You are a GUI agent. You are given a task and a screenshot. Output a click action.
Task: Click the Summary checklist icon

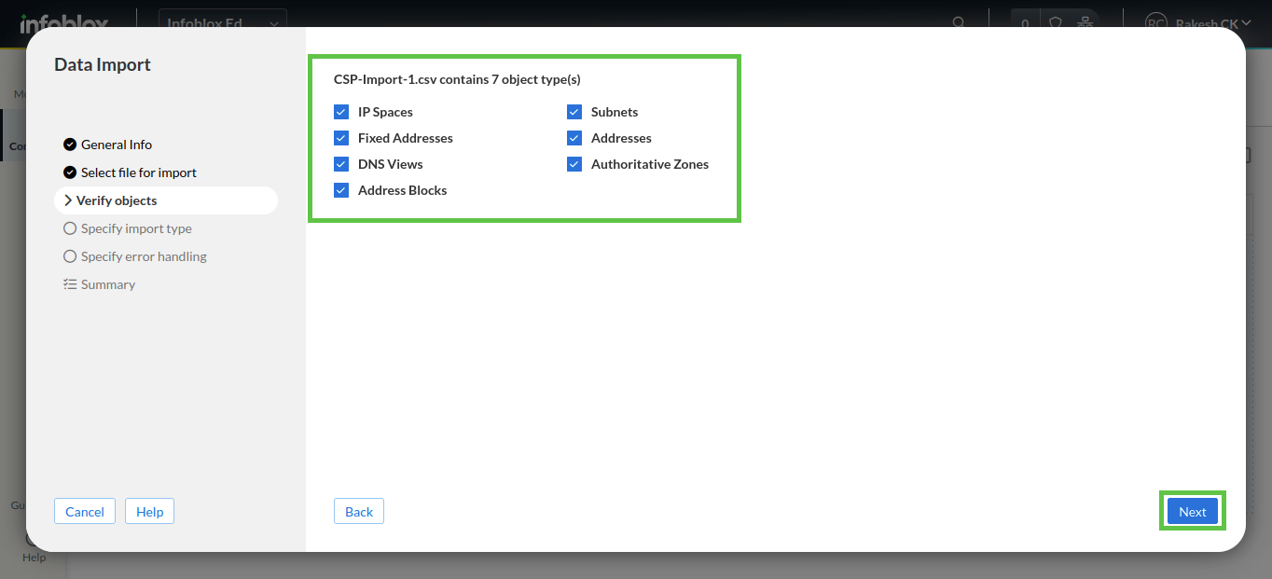pos(70,284)
